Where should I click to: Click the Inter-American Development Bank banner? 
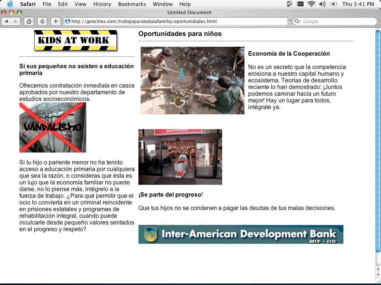point(241,235)
